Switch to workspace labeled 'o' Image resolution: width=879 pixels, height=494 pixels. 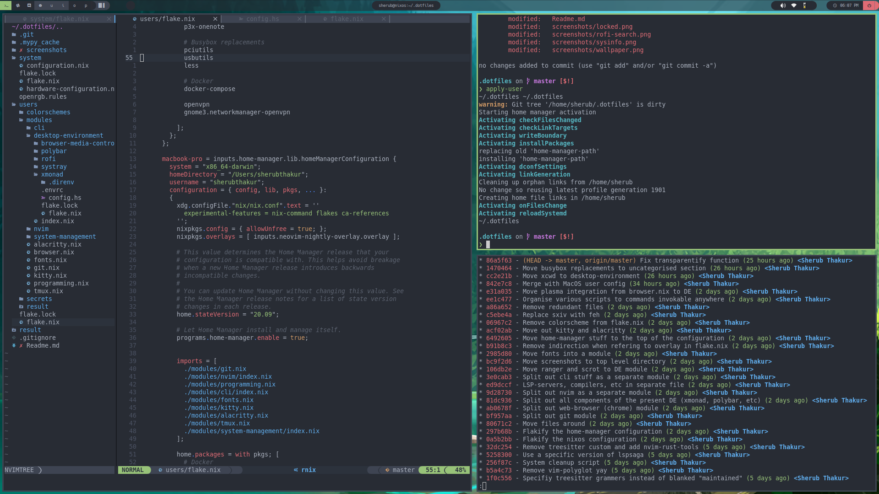point(75,5)
